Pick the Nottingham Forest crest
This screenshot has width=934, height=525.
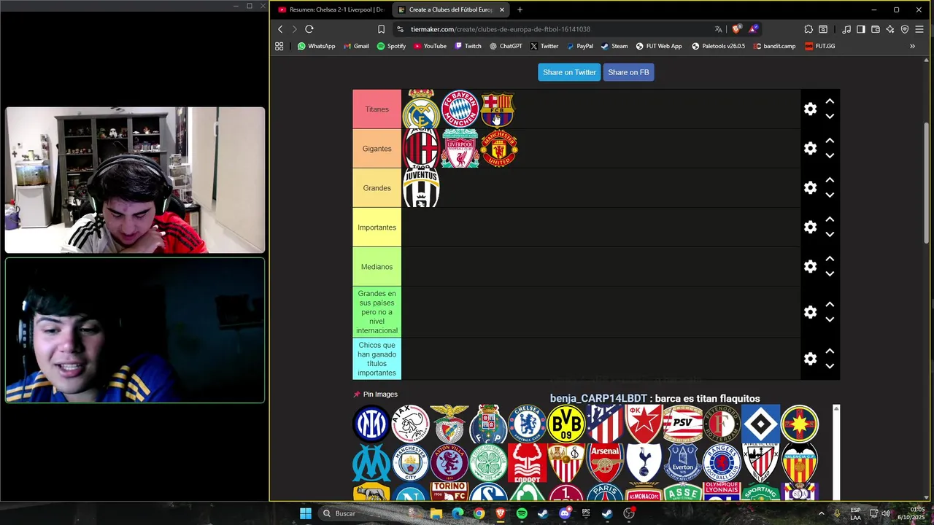point(527,462)
